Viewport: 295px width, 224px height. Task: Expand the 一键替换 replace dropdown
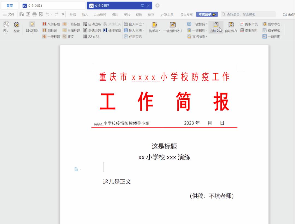(197, 24)
